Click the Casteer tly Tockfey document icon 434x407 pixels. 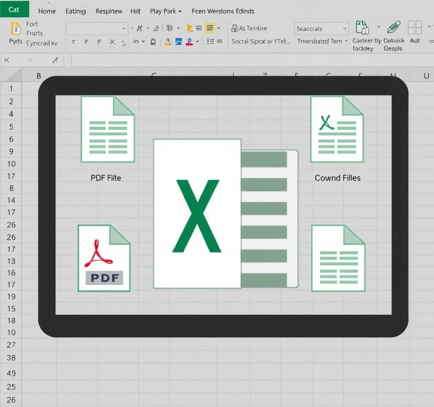click(362, 28)
